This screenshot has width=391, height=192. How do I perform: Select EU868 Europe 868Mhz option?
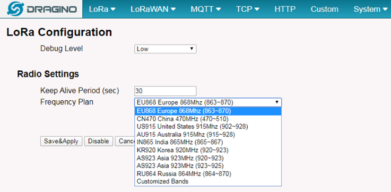pyautogui.click(x=208, y=111)
